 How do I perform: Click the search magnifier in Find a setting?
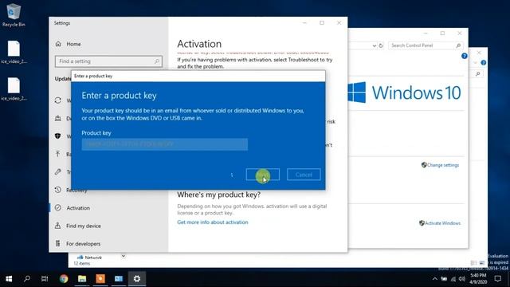coord(157,61)
